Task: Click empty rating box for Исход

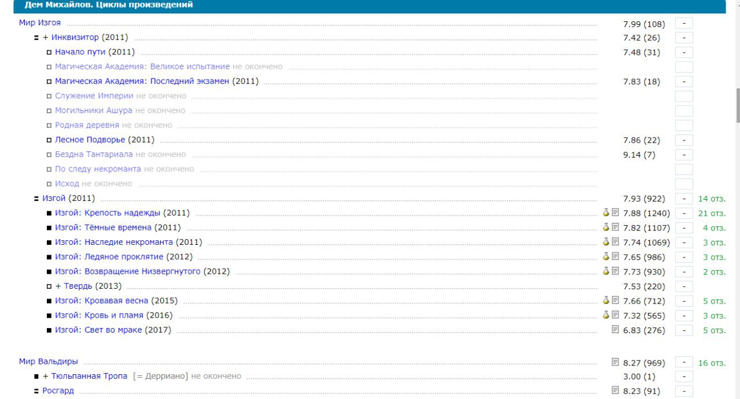Action: point(684,184)
